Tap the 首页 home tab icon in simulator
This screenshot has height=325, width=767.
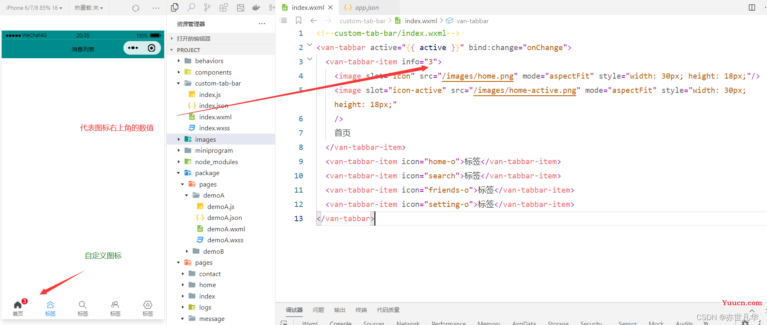click(18, 308)
